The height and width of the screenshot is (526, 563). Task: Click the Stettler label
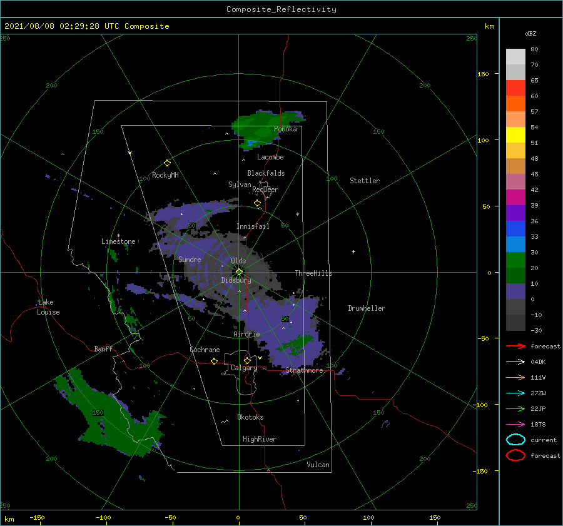(365, 181)
